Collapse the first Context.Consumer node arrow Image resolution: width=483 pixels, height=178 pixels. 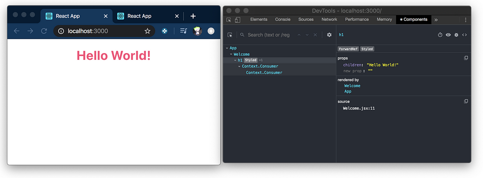click(239, 66)
